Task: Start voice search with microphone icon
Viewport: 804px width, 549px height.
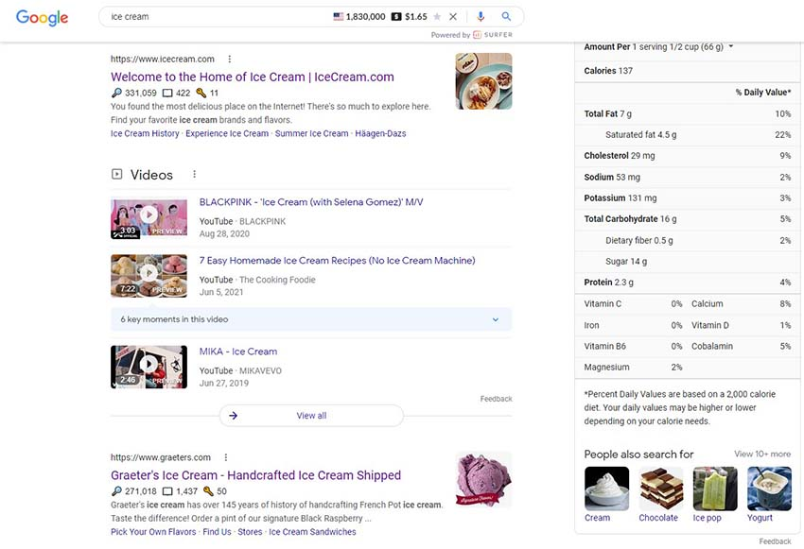Action: (481, 16)
